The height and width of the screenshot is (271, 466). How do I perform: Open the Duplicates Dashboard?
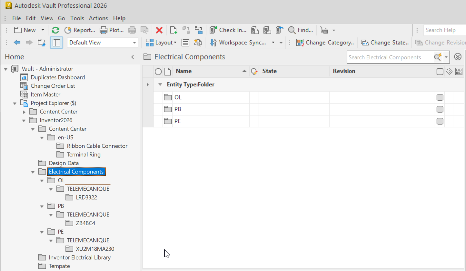pyautogui.click(x=58, y=77)
